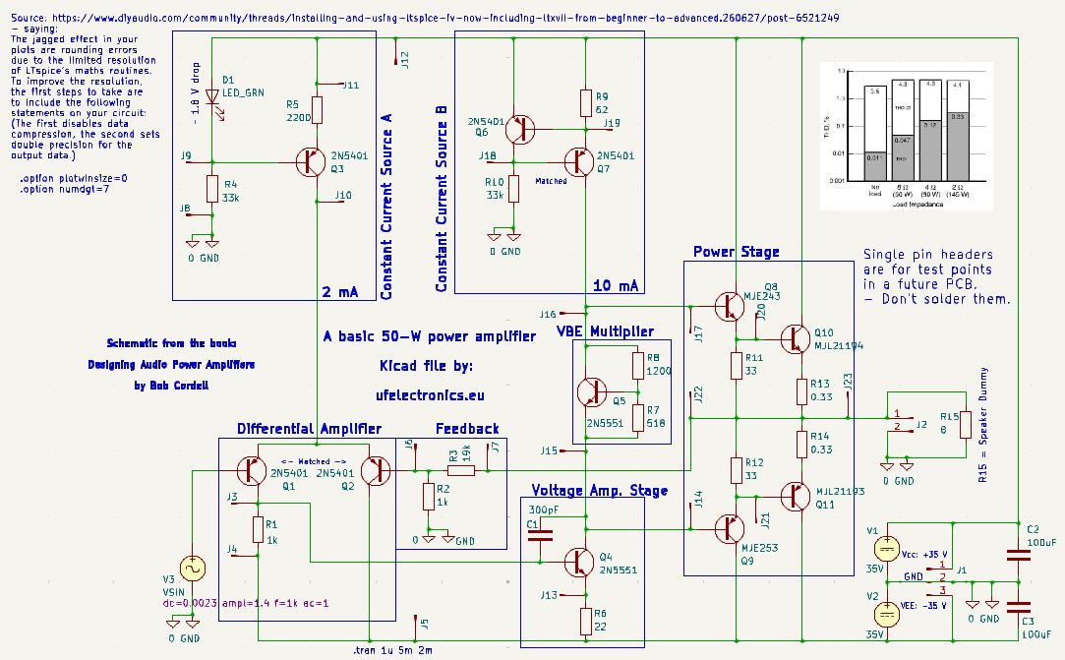The width and height of the screenshot is (1065, 660).
Task: Select '.option plotwinsize=0' directive text
Action: [x=74, y=178]
